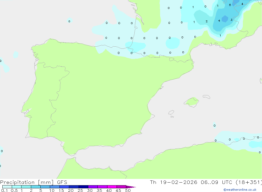Click the "Th 19-02-2026" date text
This screenshot has height=192, width=262.
click(x=173, y=182)
